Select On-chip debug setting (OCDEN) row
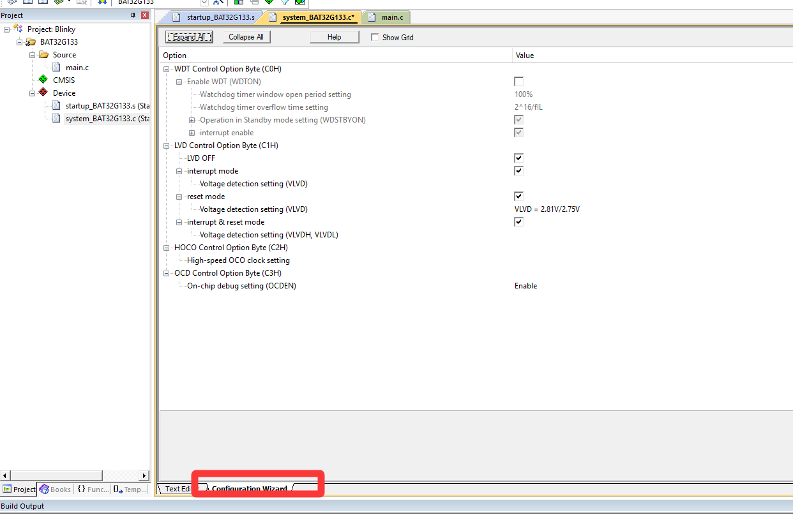The image size is (793, 515). pyautogui.click(x=241, y=286)
